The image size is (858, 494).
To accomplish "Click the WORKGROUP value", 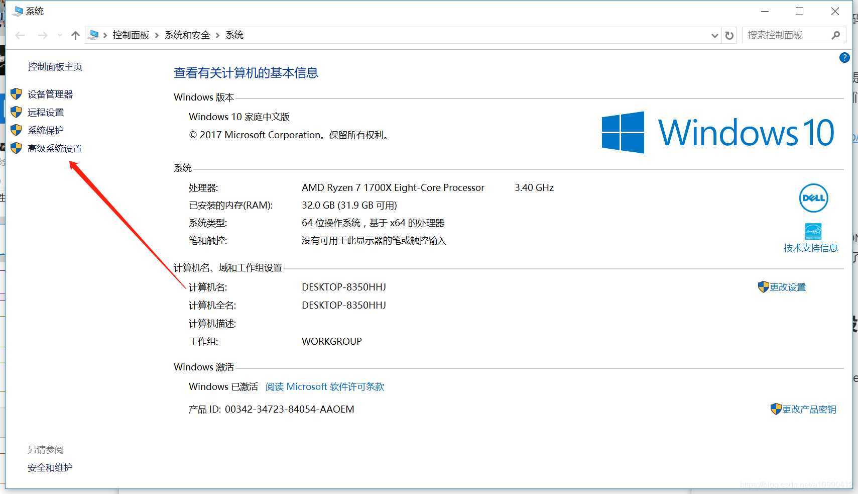I will pos(332,342).
